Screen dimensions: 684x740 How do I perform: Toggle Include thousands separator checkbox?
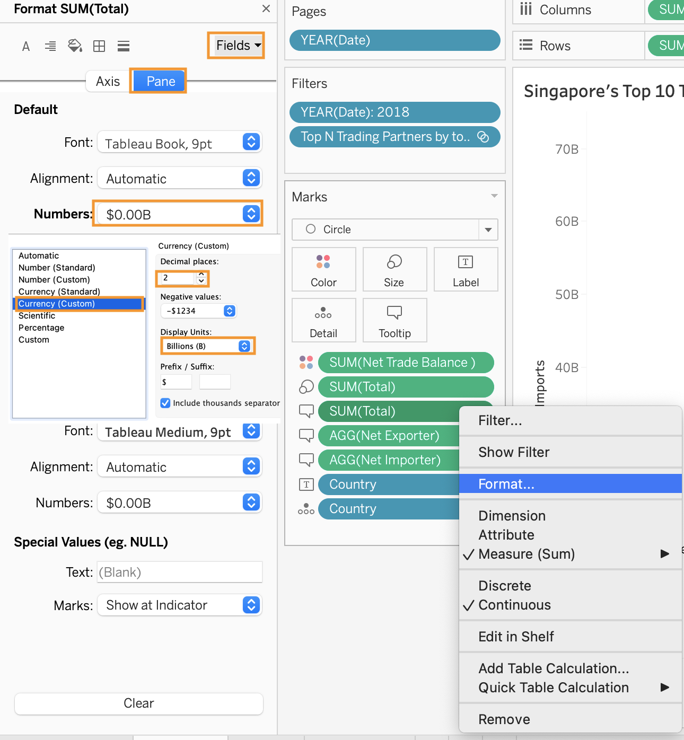(165, 403)
